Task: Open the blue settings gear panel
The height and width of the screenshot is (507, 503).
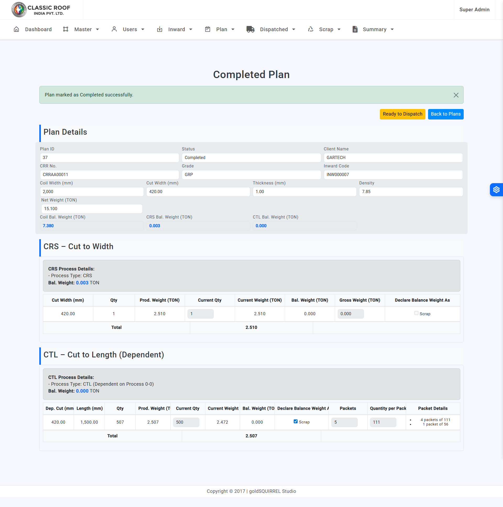Action: (496, 189)
